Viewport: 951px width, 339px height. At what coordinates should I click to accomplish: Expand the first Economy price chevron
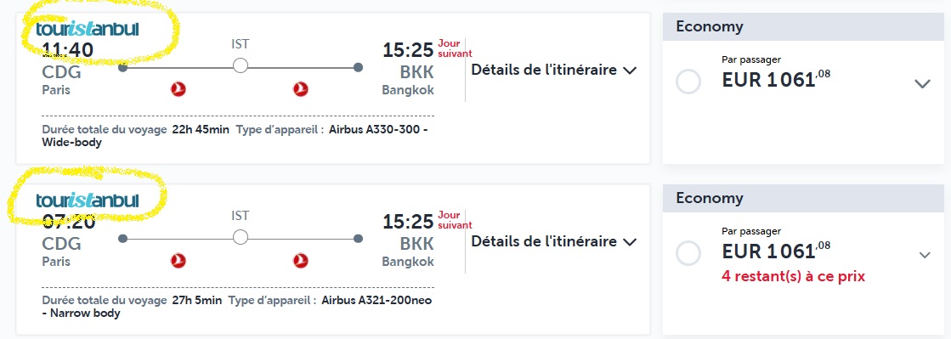[922, 84]
